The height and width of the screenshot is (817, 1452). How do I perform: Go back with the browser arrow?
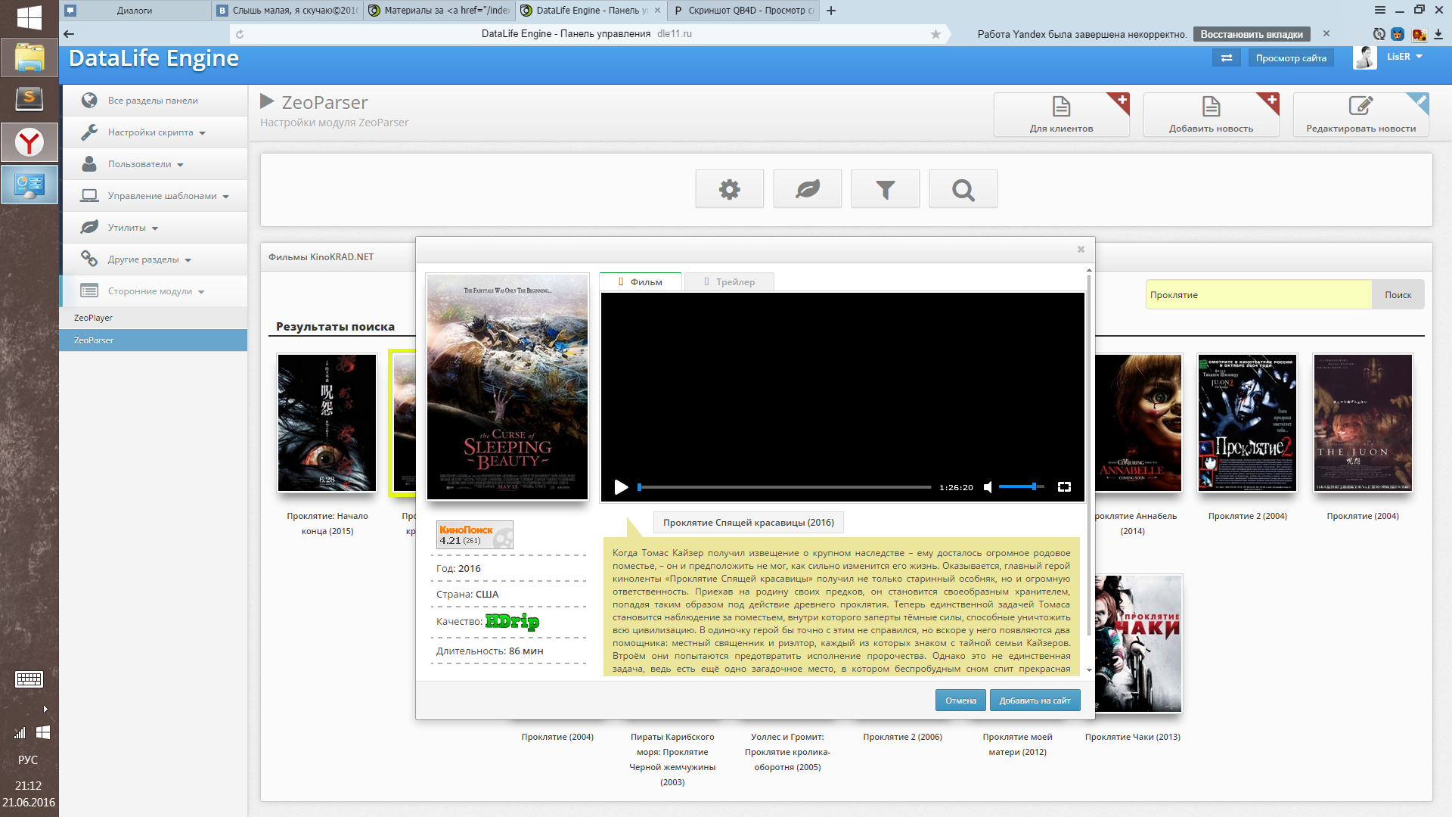tap(69, 33)
